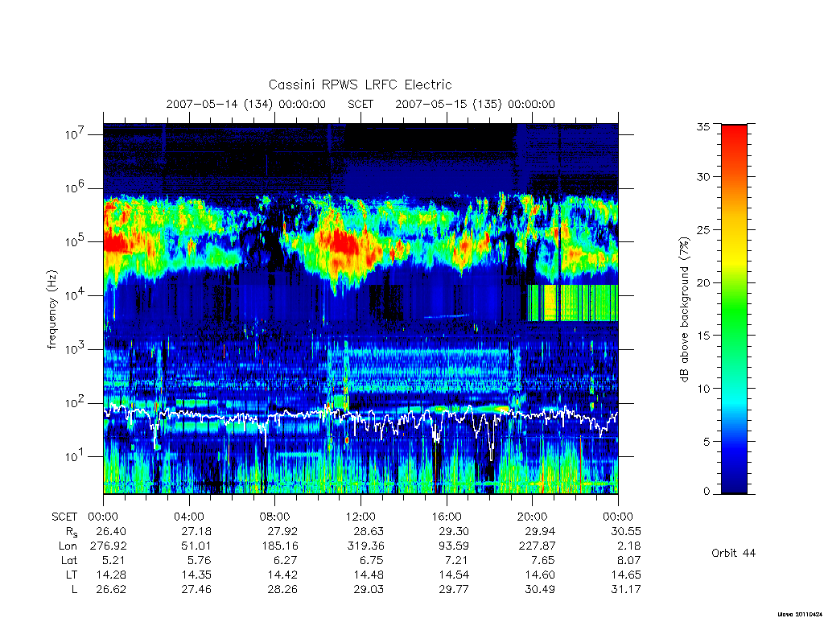Viewport: 824px width, 618px height.
Task: Click the '08:00' time tick label
Action: point(275,517)
